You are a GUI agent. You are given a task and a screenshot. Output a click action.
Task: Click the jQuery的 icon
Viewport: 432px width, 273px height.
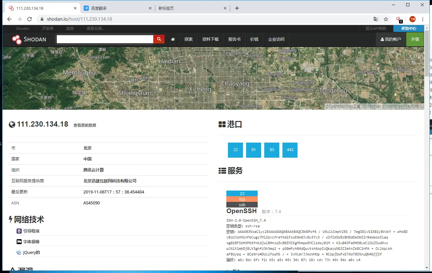[x=19, y=252]
